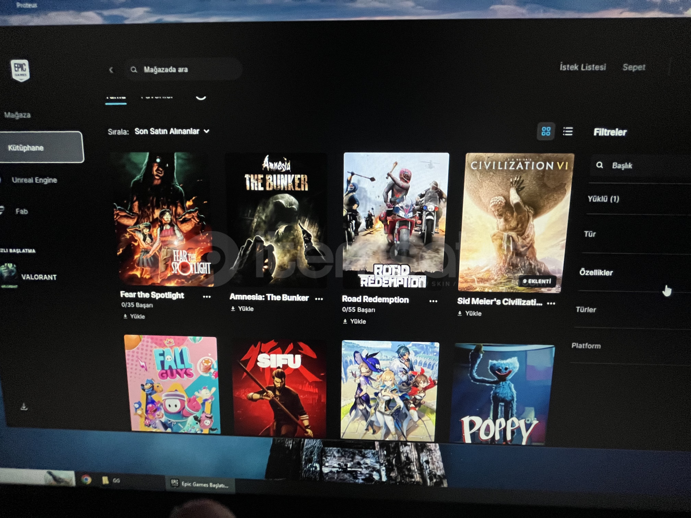Open the GG folder in taskbar
Viewport: 691px width, 518px height.
tap(110, 480)
